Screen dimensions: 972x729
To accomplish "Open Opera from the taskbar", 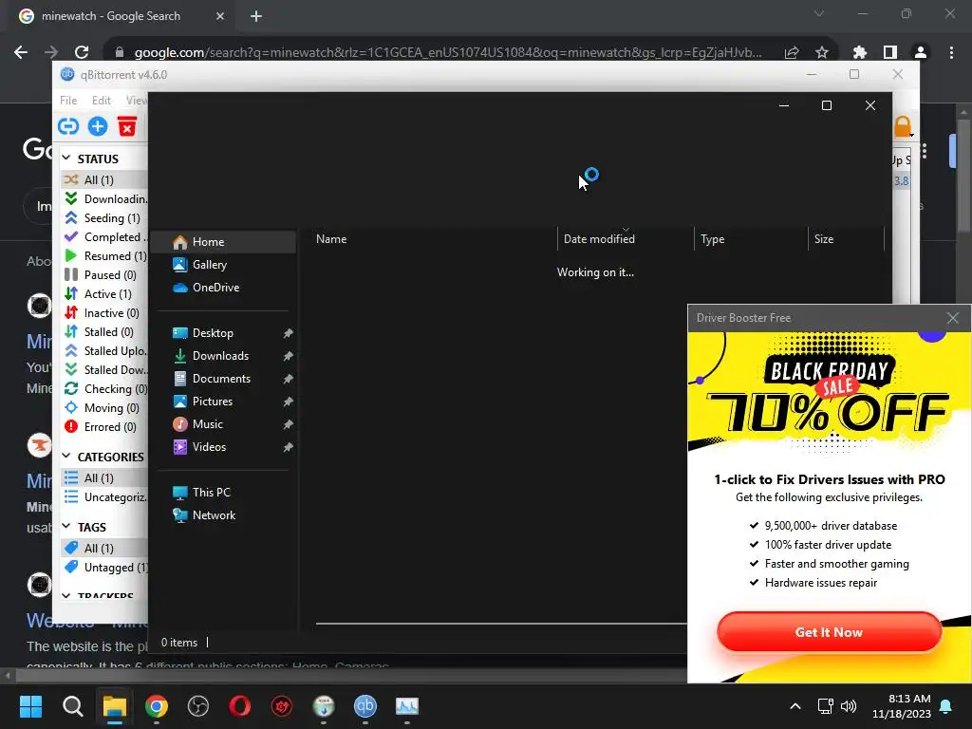I will coord(240,706).
